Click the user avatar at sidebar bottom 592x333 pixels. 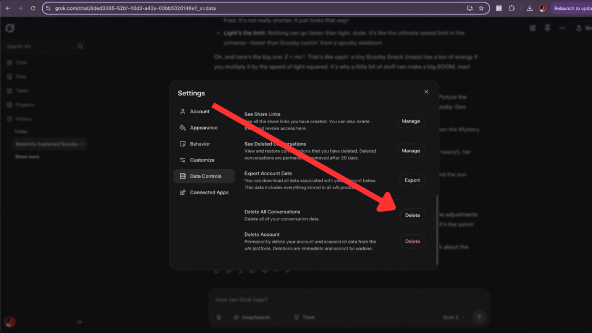pos(10,321)
